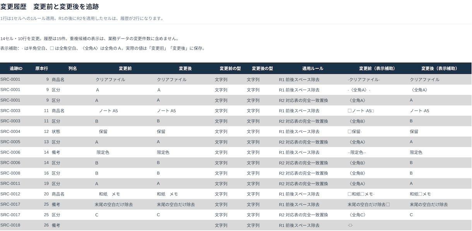472x231 pixels.
Task: Click the SRC-0008 tracking ID cell
Action: 10,173
